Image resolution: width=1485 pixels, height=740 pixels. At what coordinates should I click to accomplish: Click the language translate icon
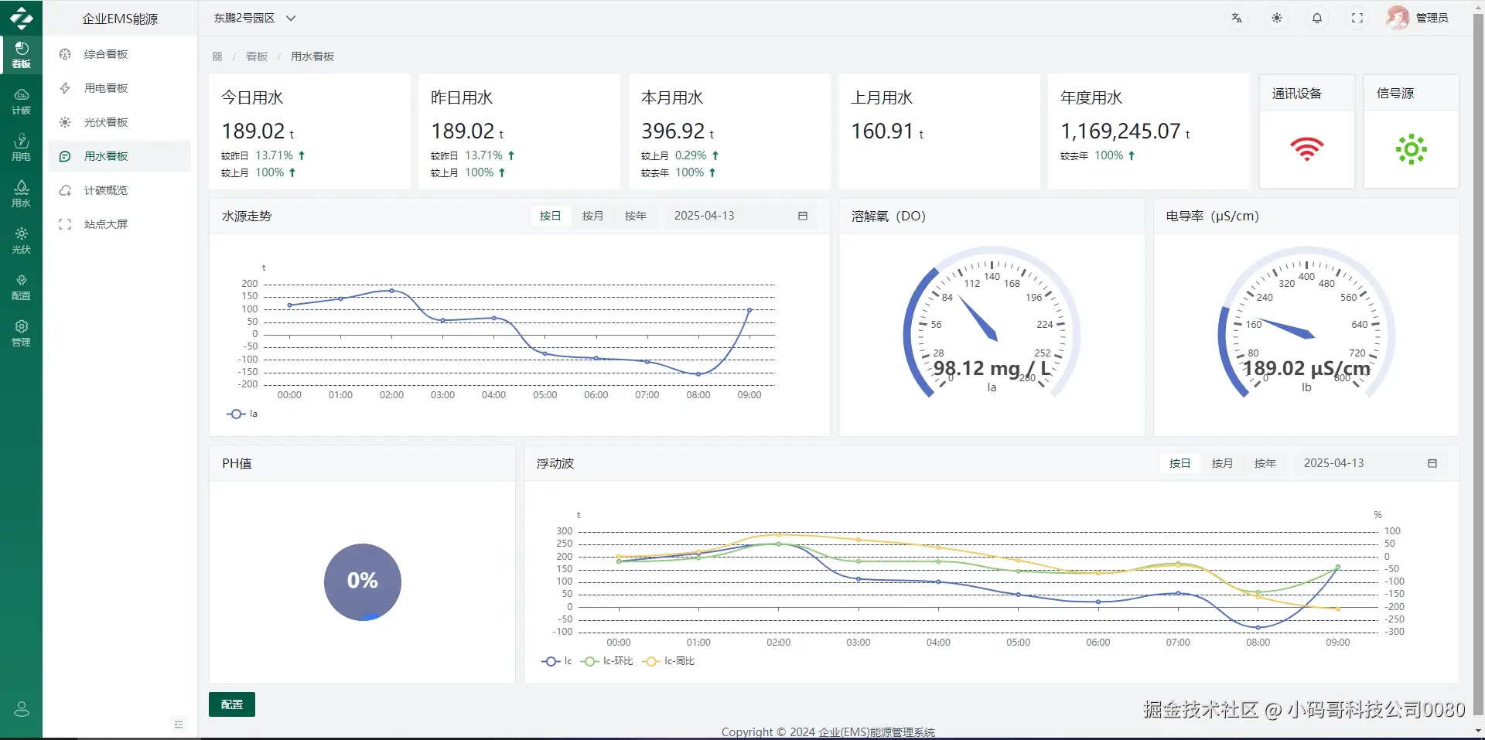pos(1237,18)
